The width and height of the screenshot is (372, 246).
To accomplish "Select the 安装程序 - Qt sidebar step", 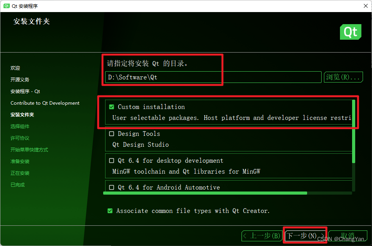I will click(x=25, y=91).
